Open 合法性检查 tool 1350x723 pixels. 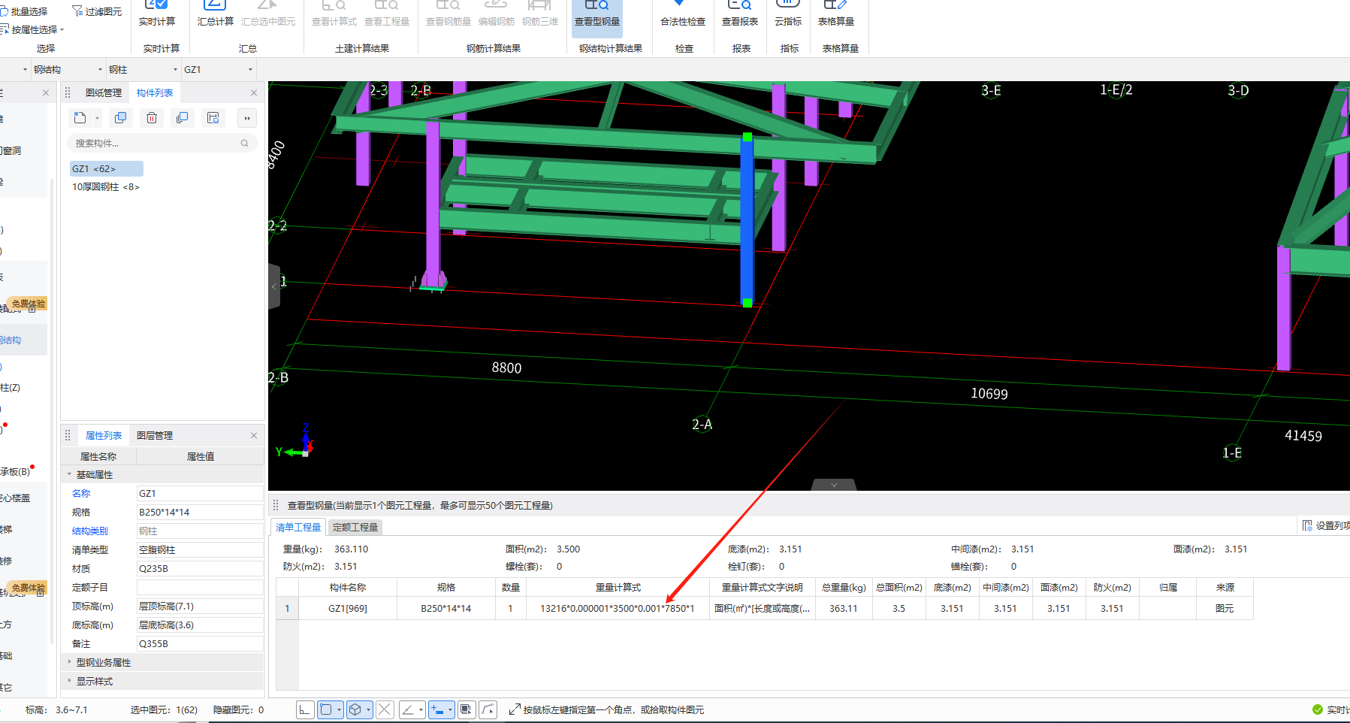682,14
